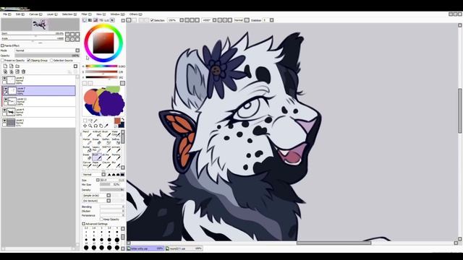Click the background dark navy swatch
This screenshot has width=463, height=260.
pos(122,125)
